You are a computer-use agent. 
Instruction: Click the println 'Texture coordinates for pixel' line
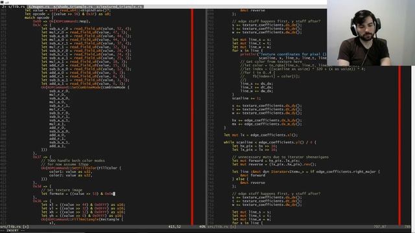283,54
